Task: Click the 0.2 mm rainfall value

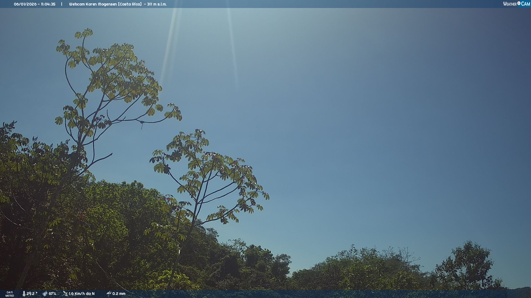Action: point(119,294)
